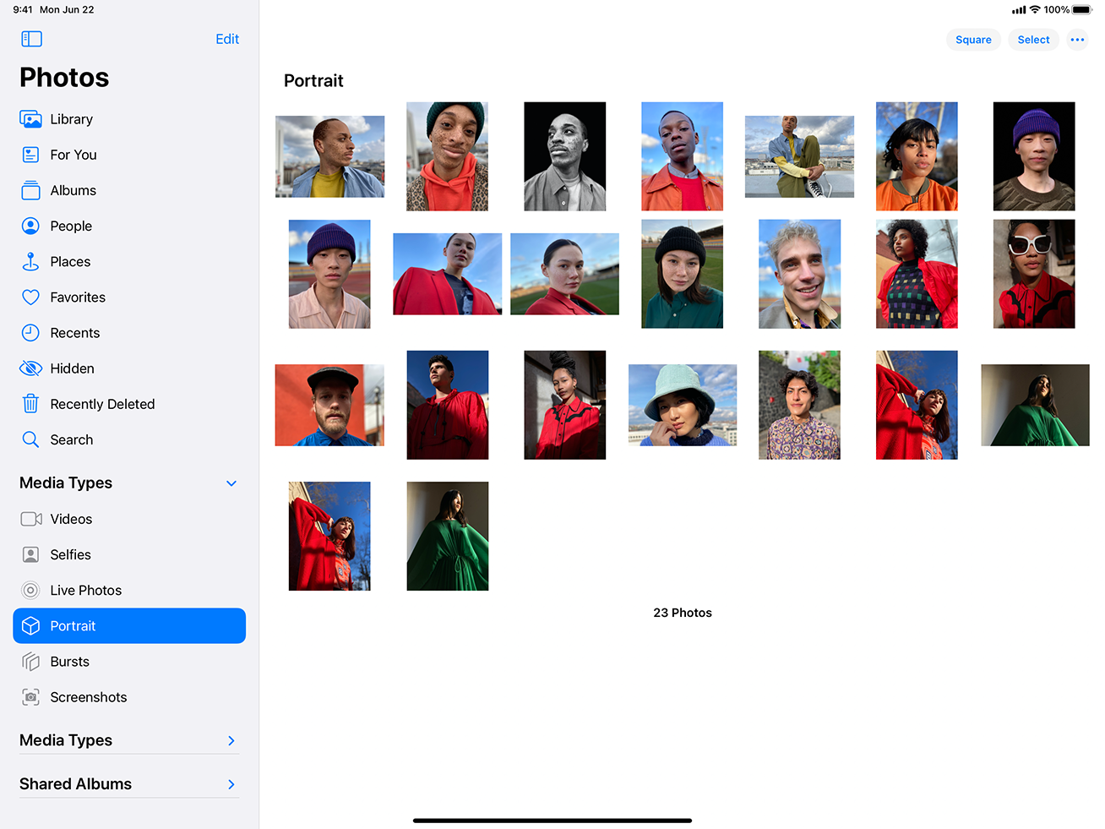Click the Videos camera icon
This screenshot has width=1105, height=829.
(x=31, y=519)
